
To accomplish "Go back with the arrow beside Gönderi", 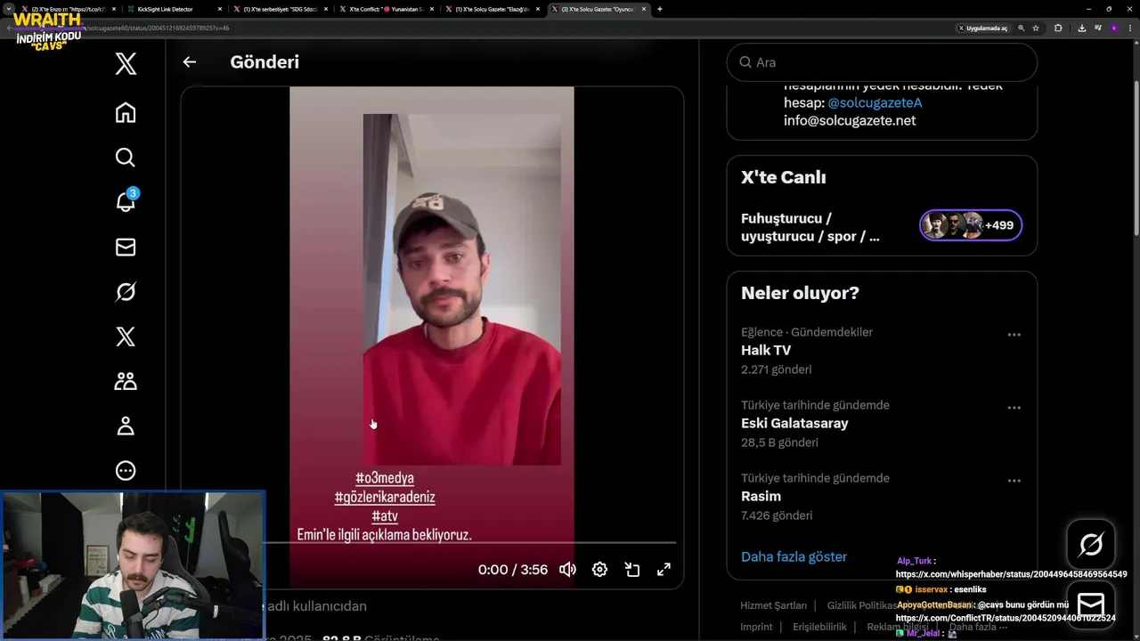I will coord(189,62).
